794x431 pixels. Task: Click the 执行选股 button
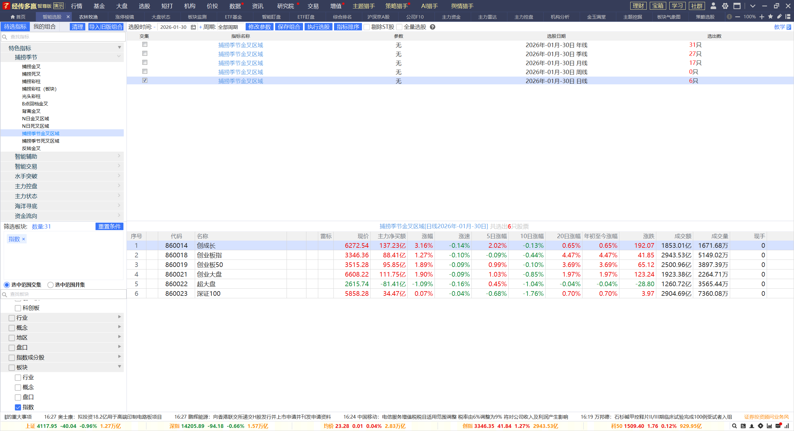coord(318,27)
